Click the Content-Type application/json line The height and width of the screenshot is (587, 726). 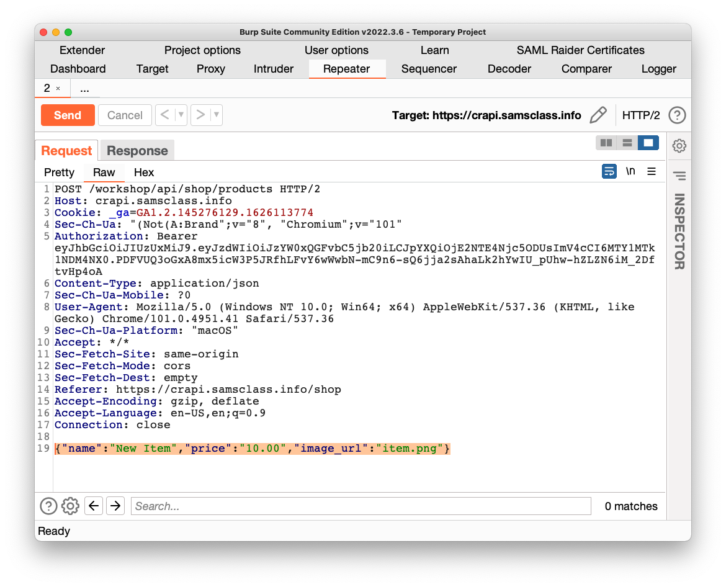(157, 284)
